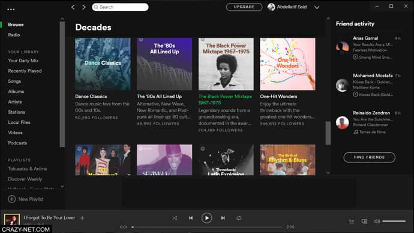Go forward with the right arrow
Image resolution: width=414 pixels, height=233 pixels.
click(83, 7)
